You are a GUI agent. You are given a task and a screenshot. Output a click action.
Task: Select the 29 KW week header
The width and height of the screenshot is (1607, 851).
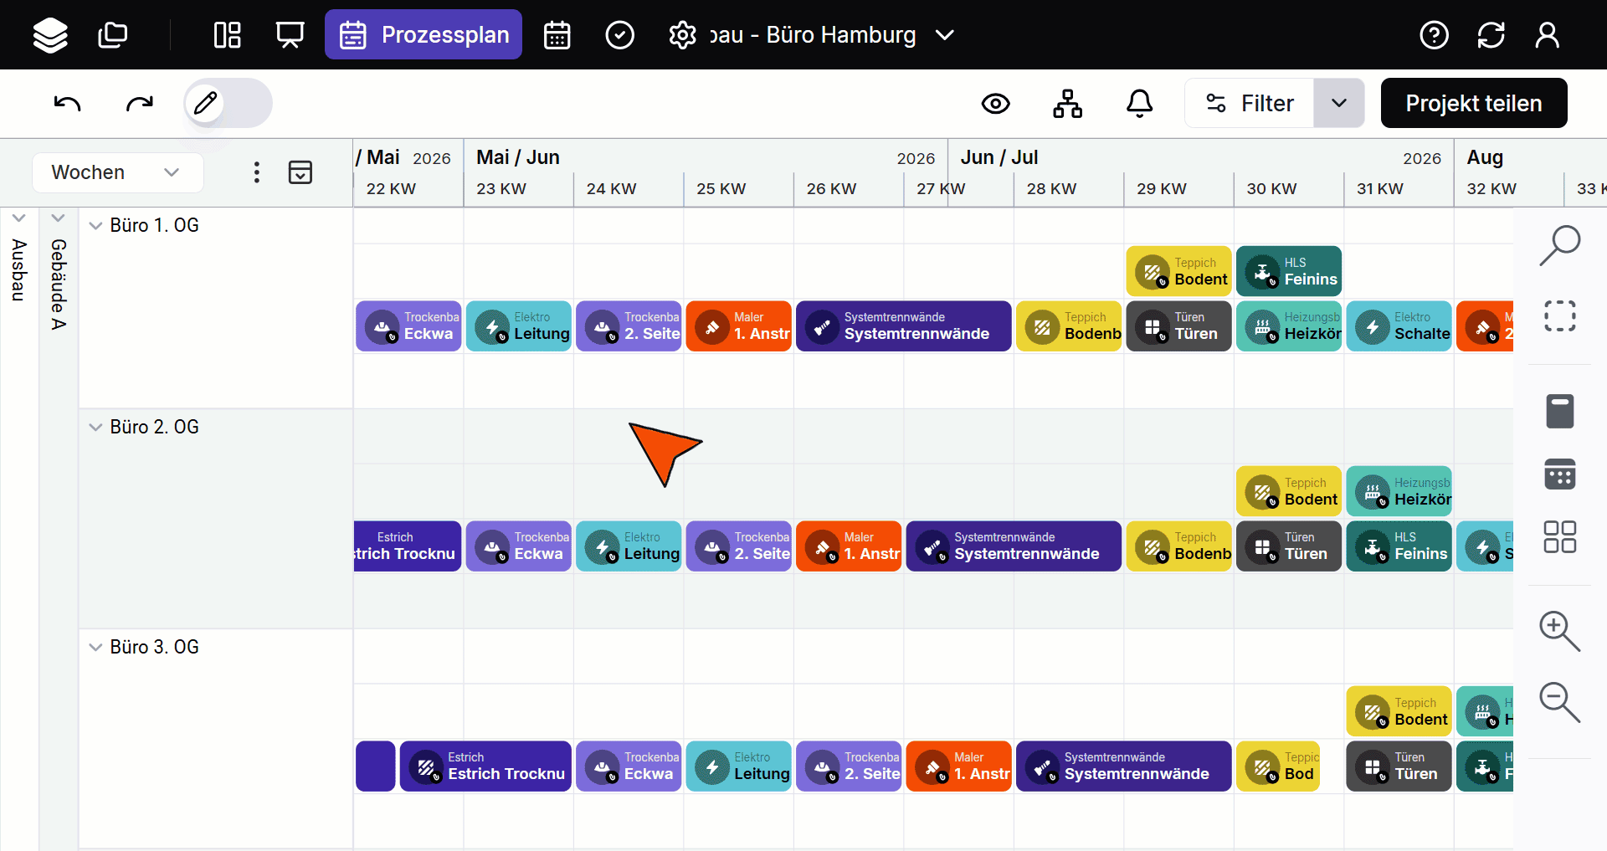point(1161,189)
